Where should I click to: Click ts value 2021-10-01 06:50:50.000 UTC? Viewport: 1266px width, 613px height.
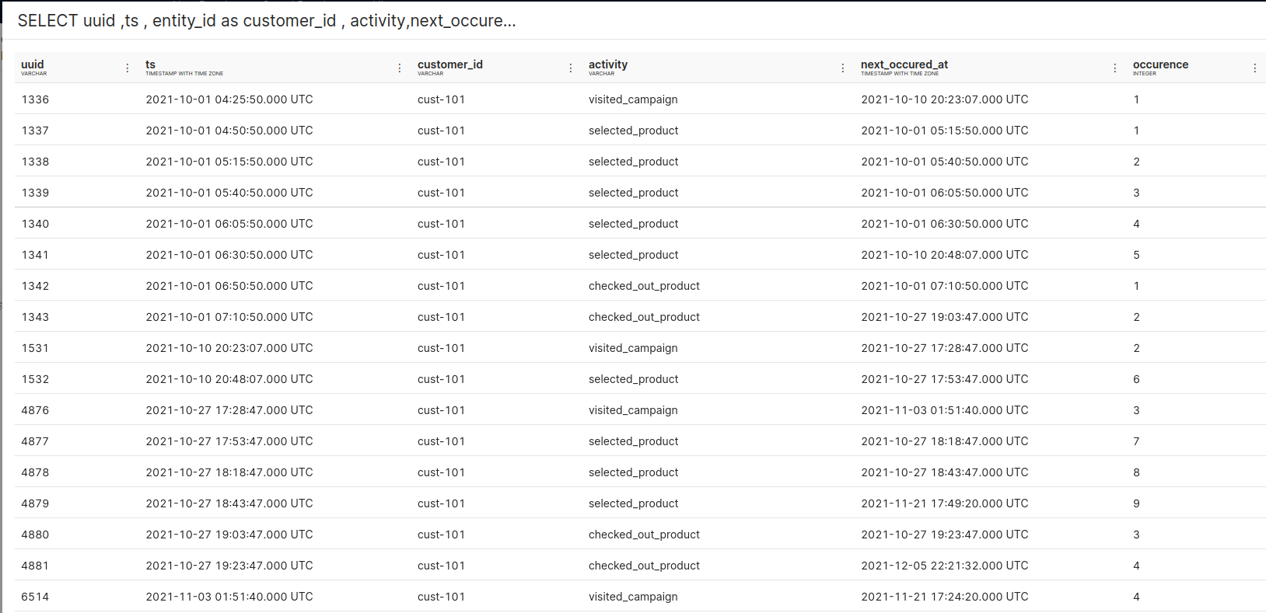click(229, 286)
